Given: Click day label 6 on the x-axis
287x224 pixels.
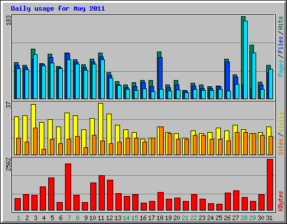Looking at the screenshot, I should click(61, 218).
